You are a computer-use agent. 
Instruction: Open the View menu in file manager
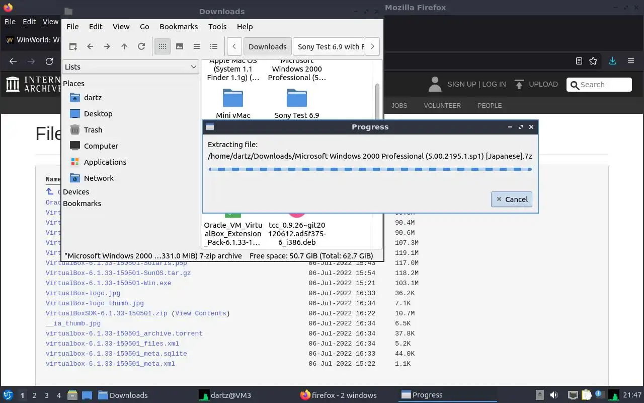[x=121, y=27]
